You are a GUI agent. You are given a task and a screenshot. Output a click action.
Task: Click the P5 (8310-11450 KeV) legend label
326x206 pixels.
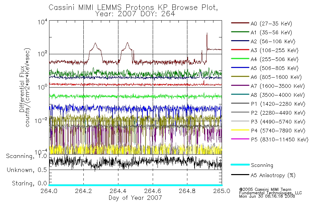280,140
